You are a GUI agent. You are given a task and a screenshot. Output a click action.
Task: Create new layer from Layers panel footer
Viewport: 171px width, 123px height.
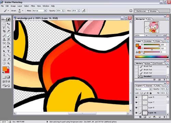pos(160,117)
